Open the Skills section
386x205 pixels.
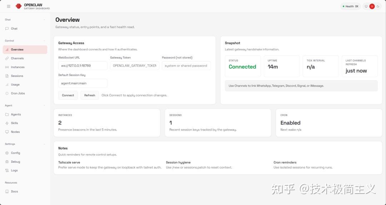coord(14,123)
